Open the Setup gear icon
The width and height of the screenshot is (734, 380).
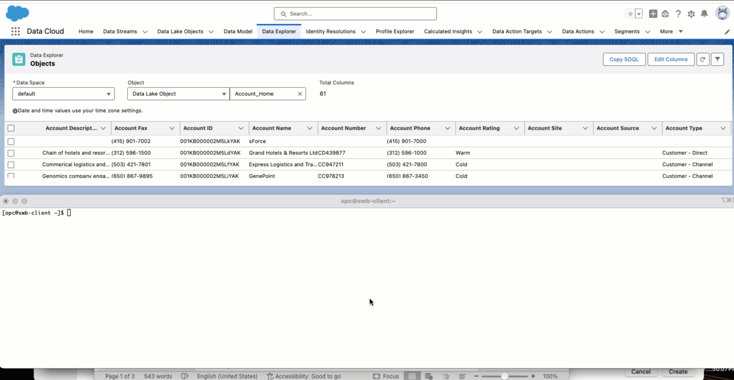point(691,14)
